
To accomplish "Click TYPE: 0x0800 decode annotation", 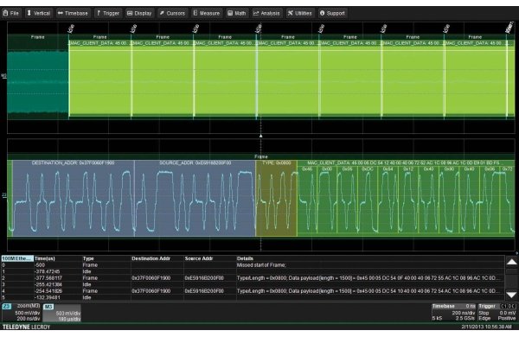I will click(x=277, y=163).
